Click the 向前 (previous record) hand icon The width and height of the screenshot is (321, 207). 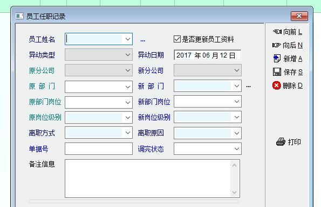point(277,32)
